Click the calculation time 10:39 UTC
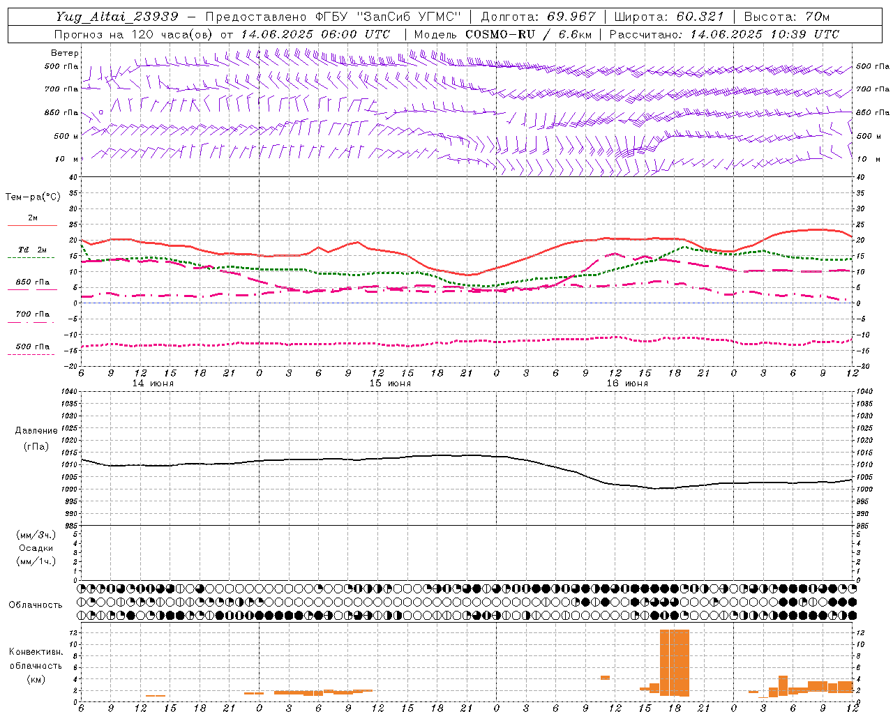Screen dimensions: 893x714 804,33
